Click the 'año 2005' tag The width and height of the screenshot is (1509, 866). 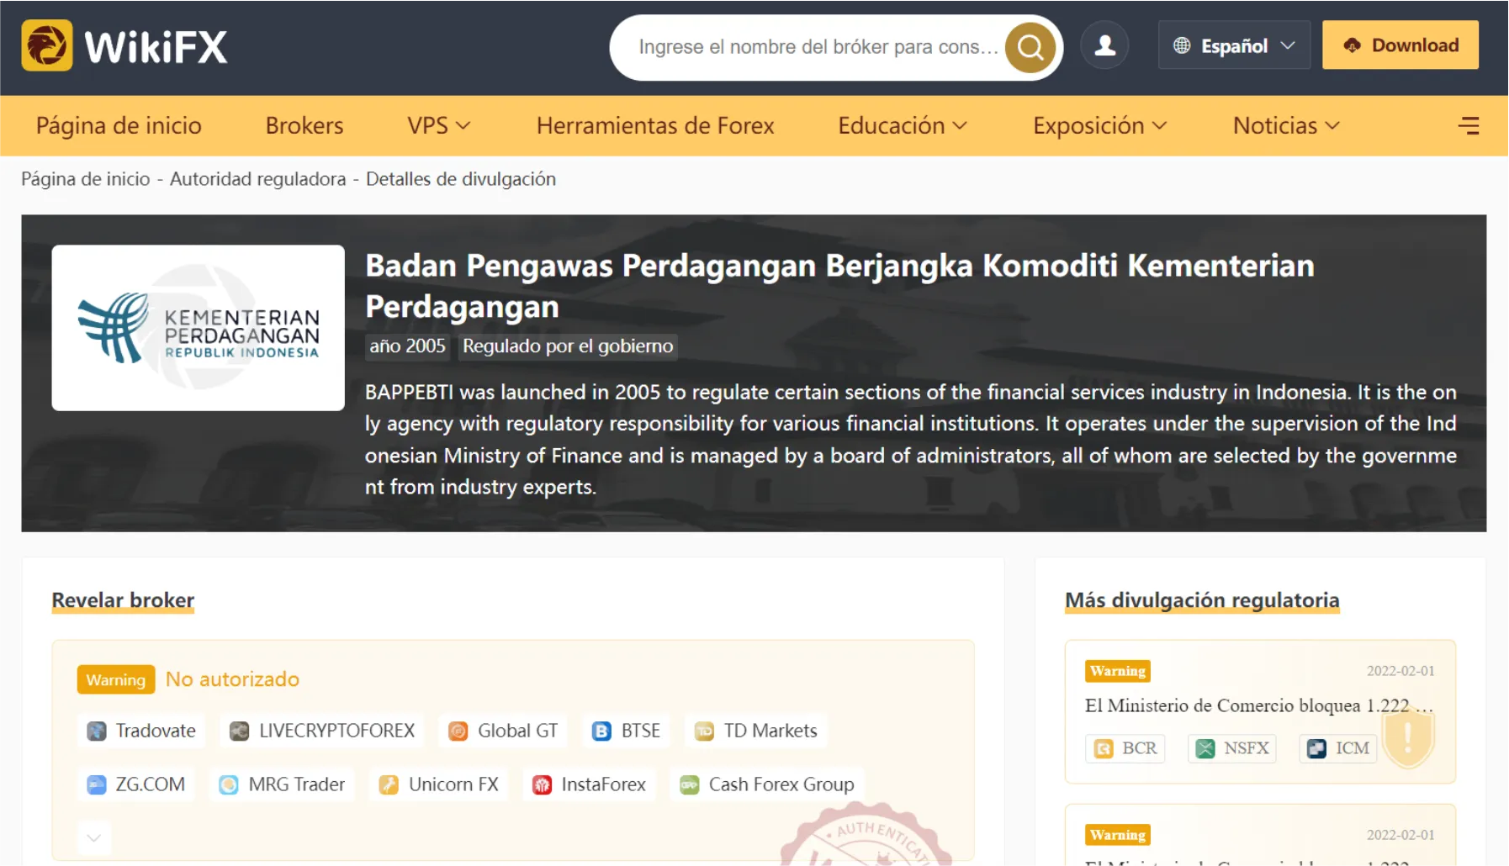[x=407, y=346]
